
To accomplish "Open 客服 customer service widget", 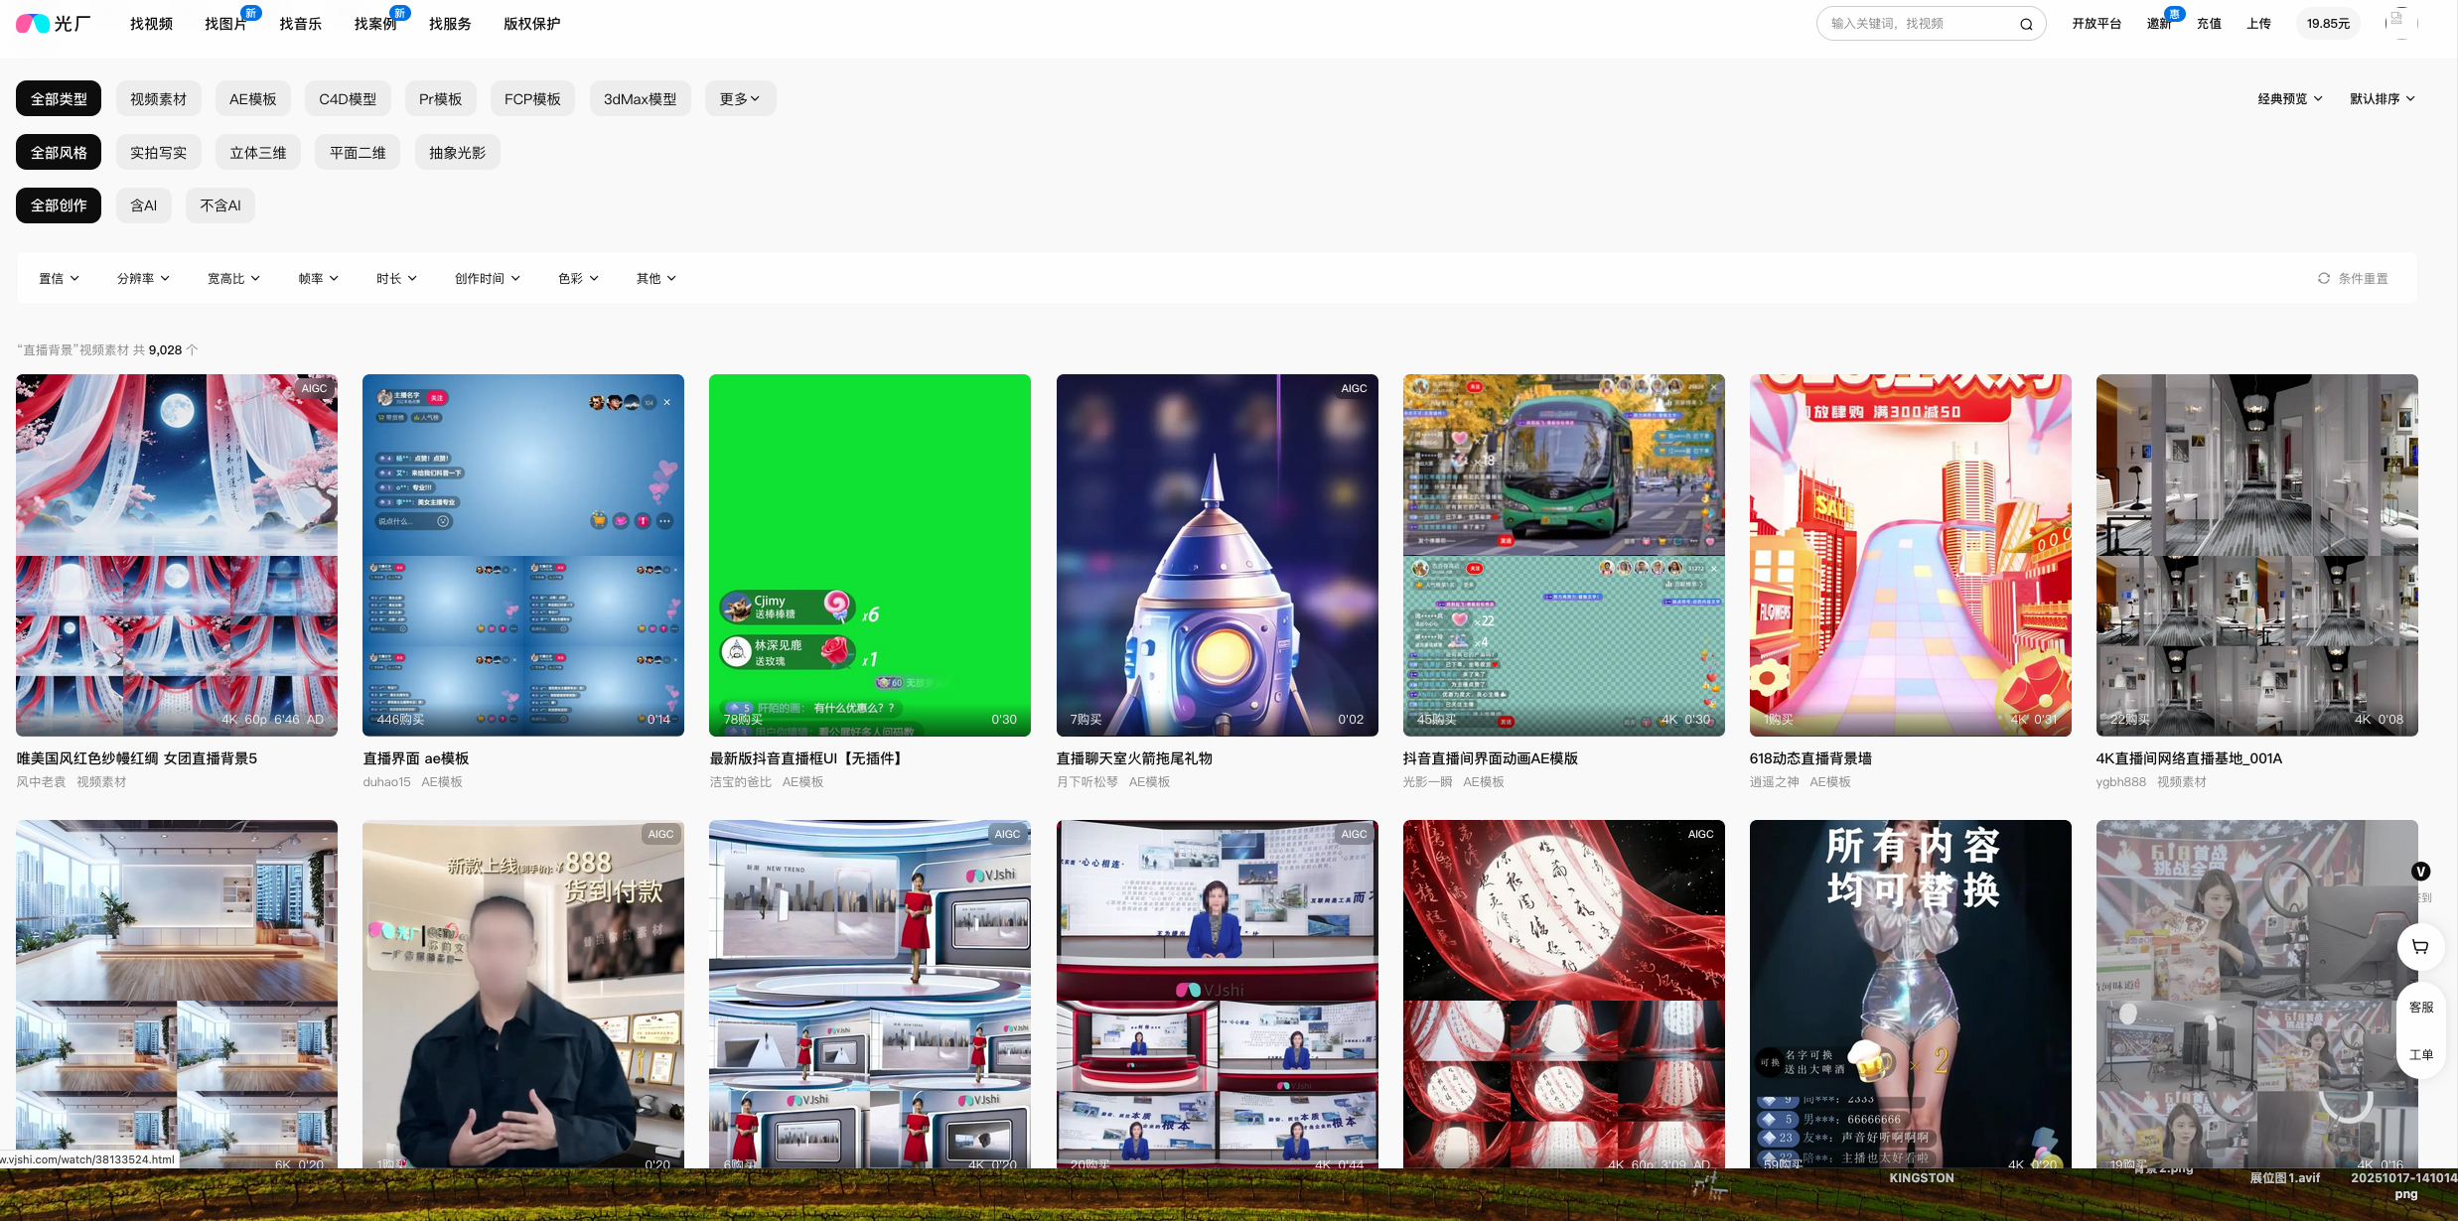I will click(2420, 1007).
